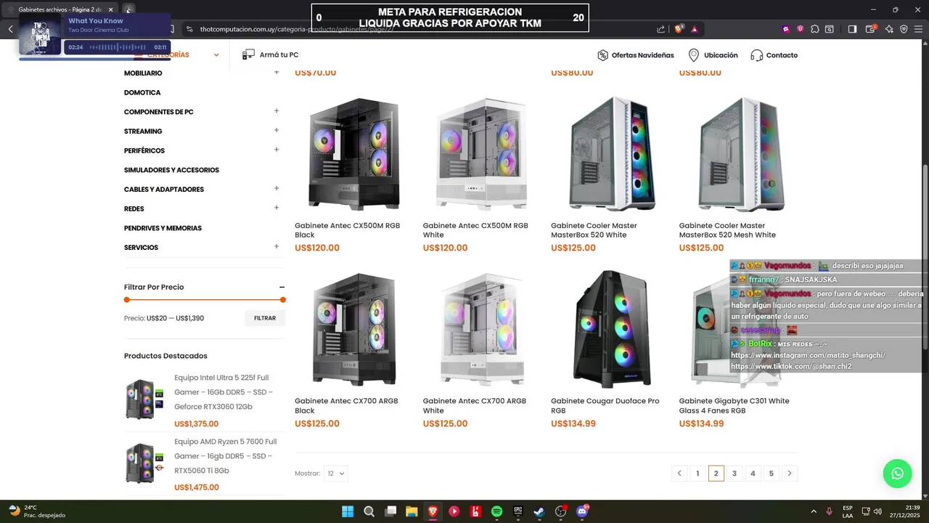Click the Armá tu PC computer icon

pyautogui.click(x=248, y=55)
